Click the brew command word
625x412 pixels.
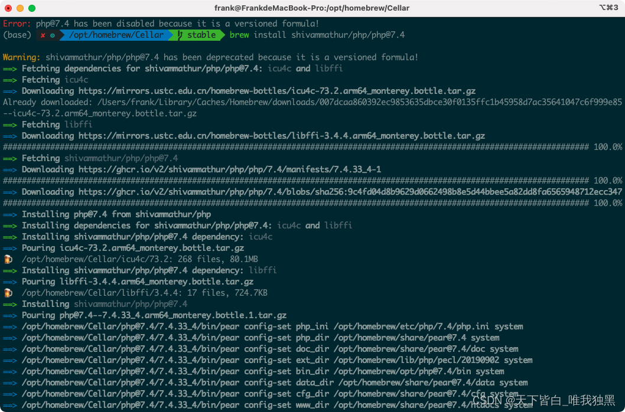point(239,35)
